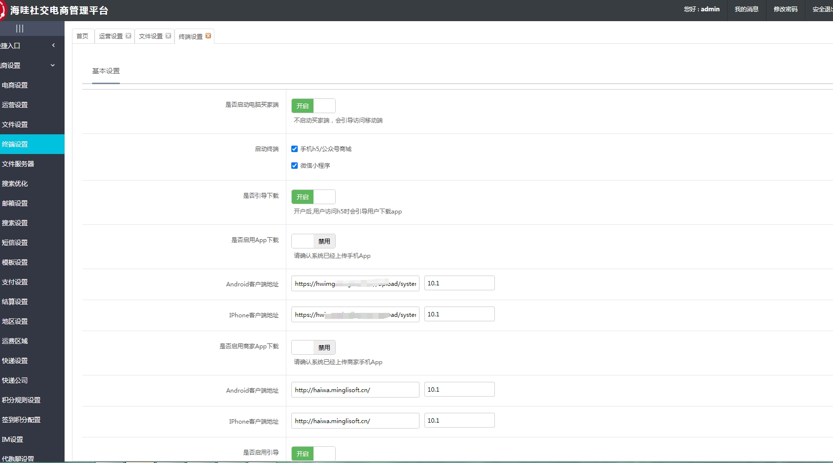
Task: Open 我的消息 in the top bar
Action: [x=746, y=9]
